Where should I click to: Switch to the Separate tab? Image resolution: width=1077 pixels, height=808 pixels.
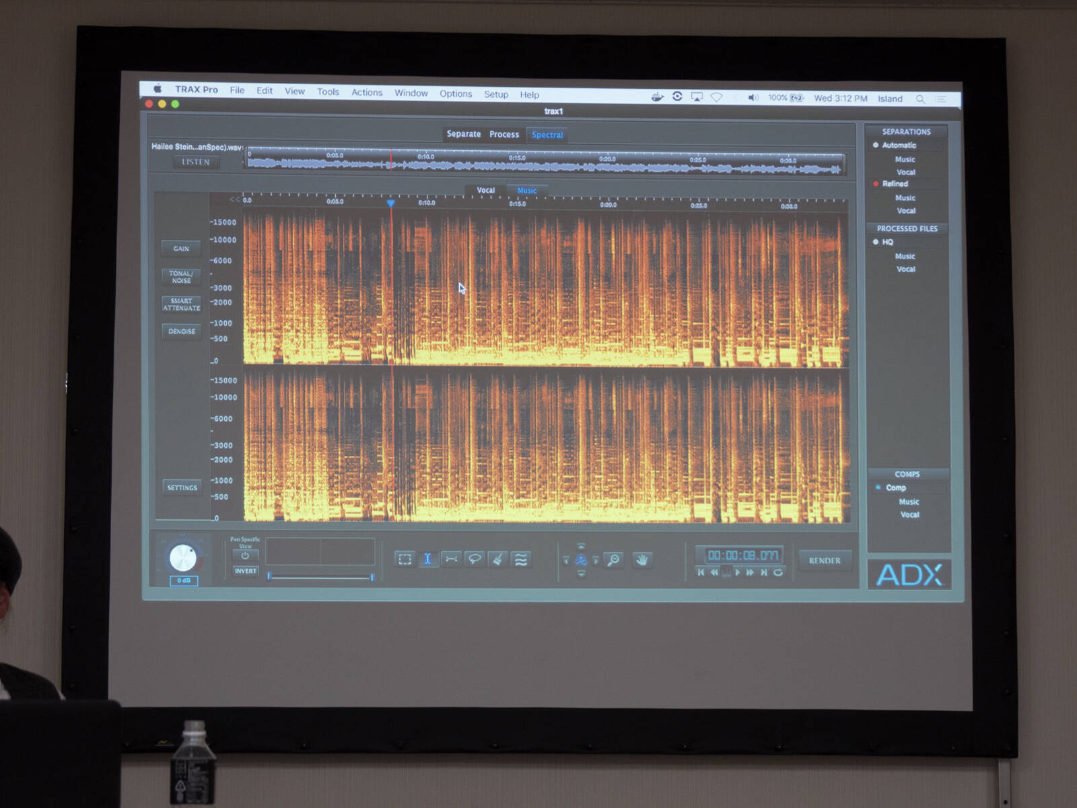464,134
